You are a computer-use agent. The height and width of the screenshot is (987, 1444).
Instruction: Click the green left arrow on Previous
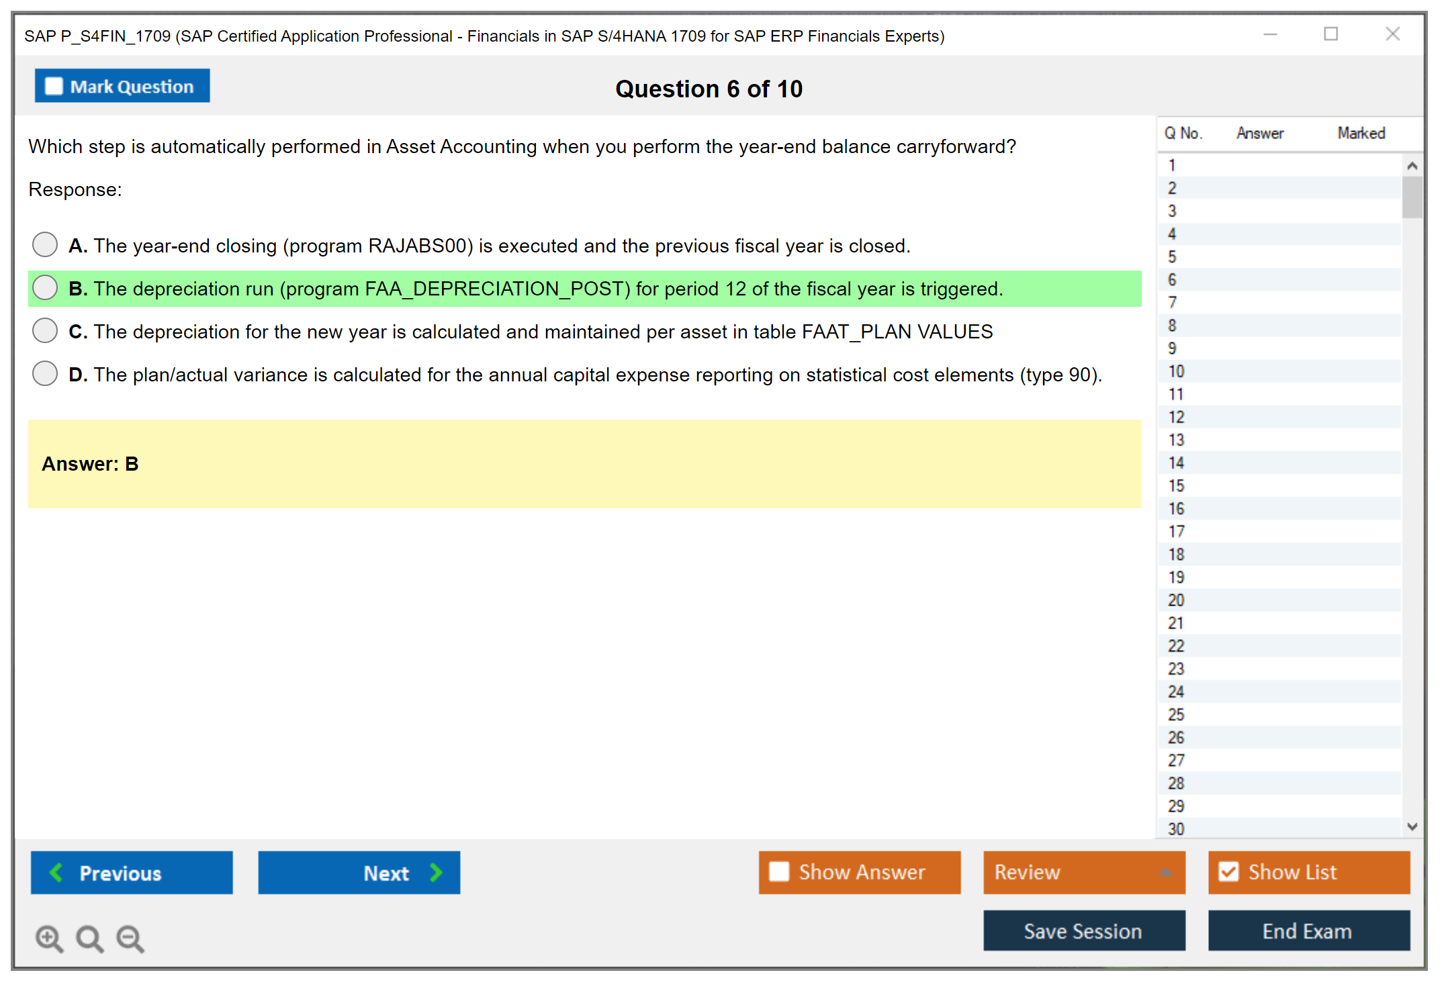pyautogui.click(x=56, y=872)
